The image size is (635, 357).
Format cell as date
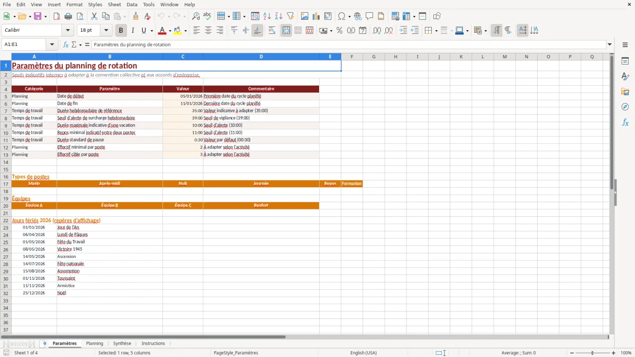[363, 31]
